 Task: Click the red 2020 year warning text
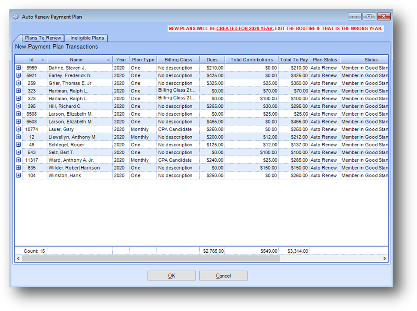click(x=276, y=28)
